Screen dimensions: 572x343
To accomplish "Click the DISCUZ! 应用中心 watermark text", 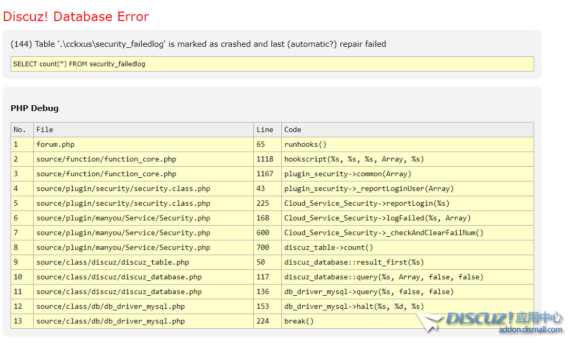I will pos(504,318).
